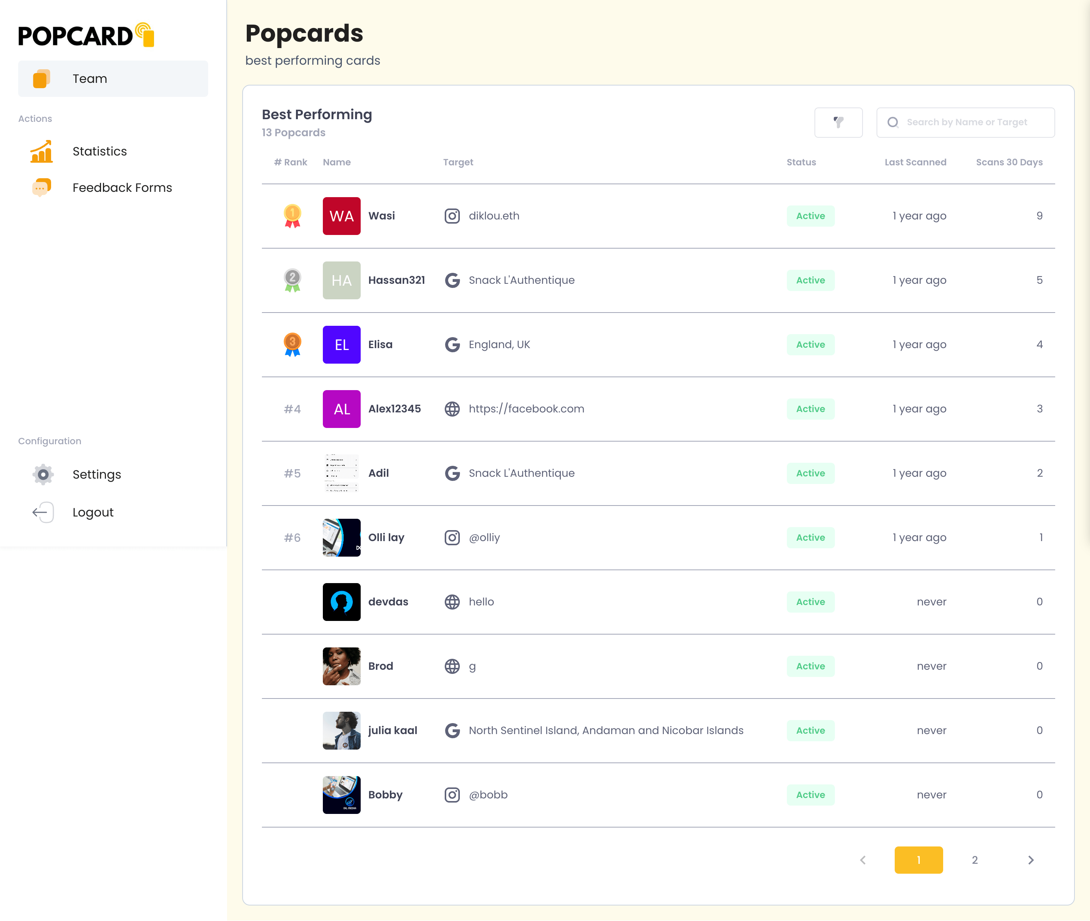Click Olli lay's avatar thumbnail
Screen dimensions: 1090x921
click(x=341, y=537)
